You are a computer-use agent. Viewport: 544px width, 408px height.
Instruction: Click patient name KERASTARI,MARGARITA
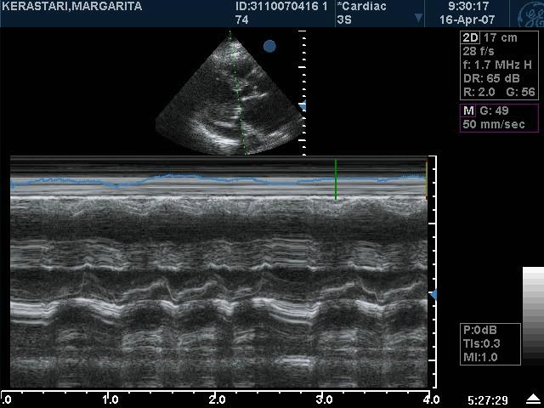71,6
